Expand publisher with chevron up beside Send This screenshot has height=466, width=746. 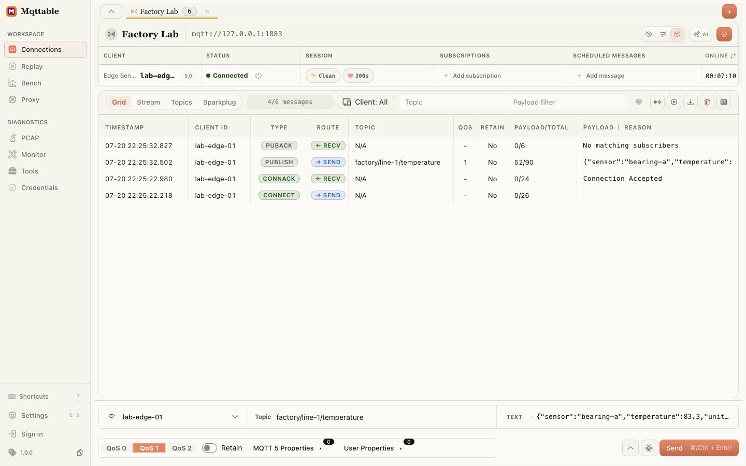pyautogui.click(x=630, y=448)
